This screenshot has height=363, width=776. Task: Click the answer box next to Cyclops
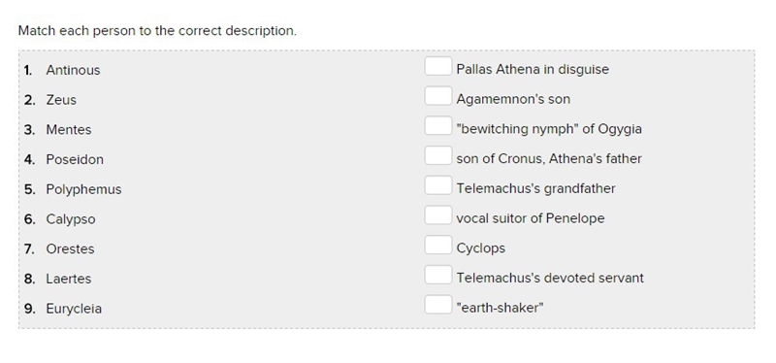tap(438, 246)
